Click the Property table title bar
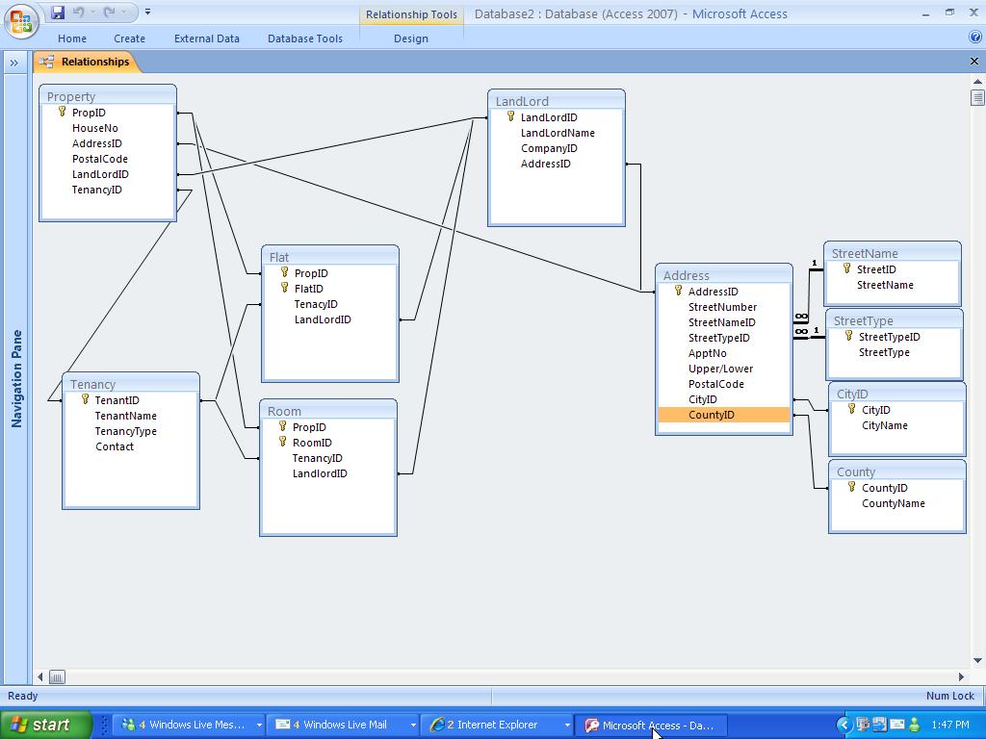Viewport: 986px width, 739px height. (x=108, y=96)
